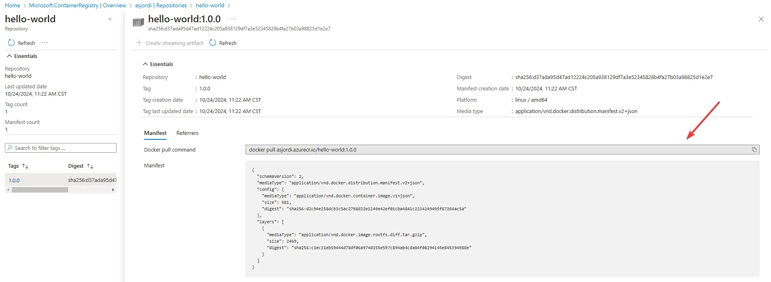This screenshot has width=771, height=282.
Task: Copy the docker pull command
Action: [754, 150]
